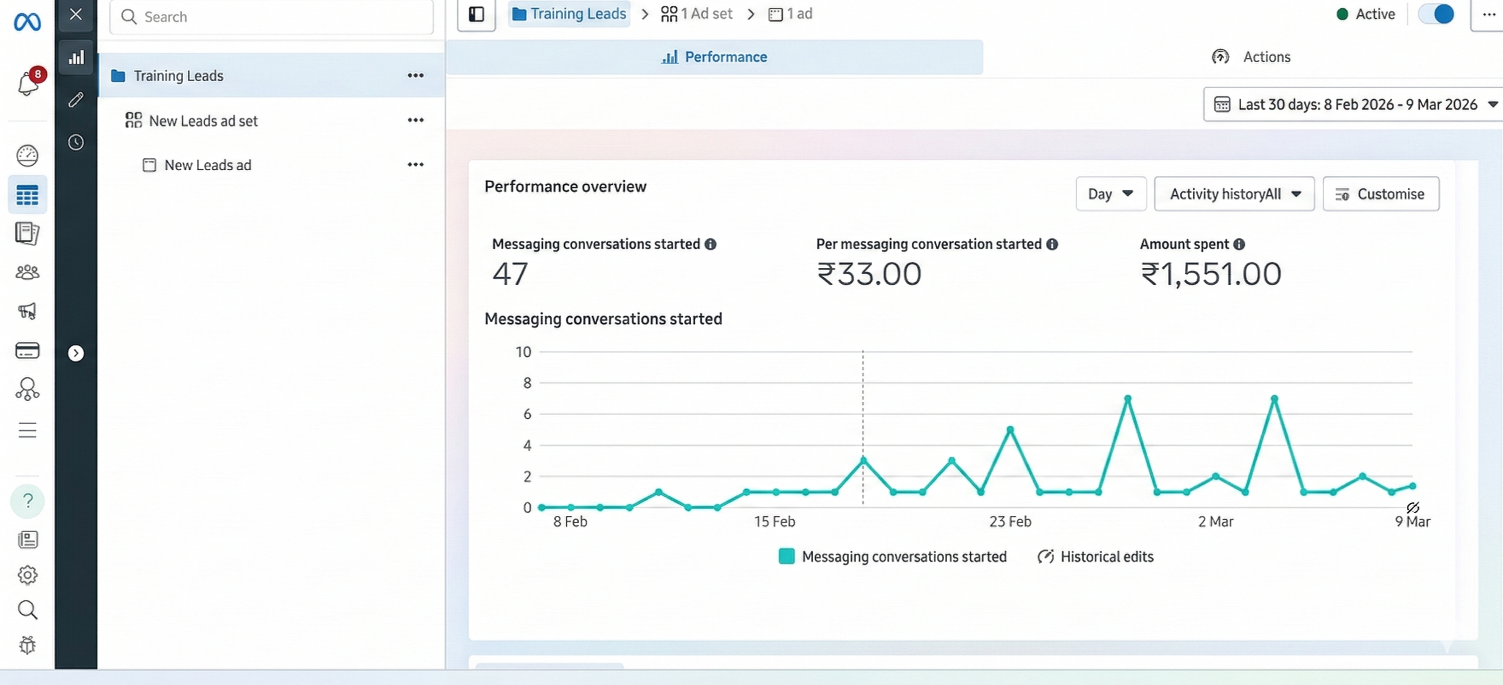The height and width of the screenshot is (685, 1503).
Task: Info icon for Messaging conversations started
Action: coord(710,244)
